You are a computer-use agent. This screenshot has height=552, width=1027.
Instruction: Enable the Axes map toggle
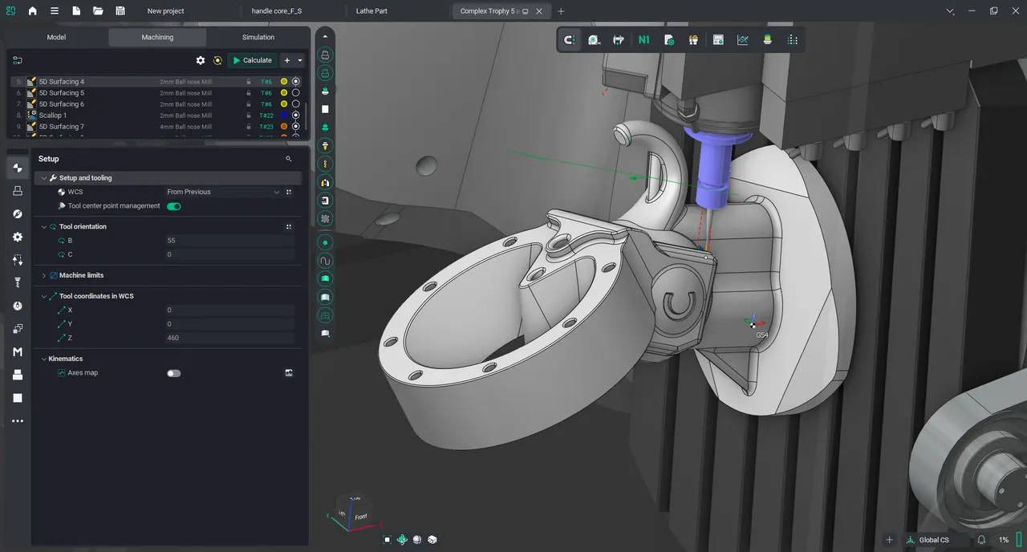173,373
